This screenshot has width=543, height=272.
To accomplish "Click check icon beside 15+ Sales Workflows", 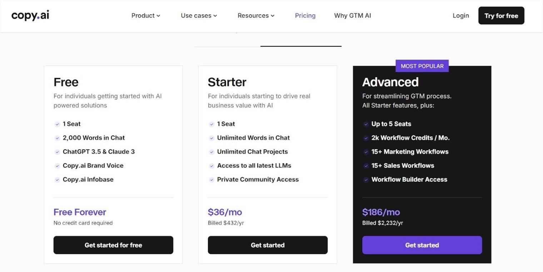I will pyautogui.click(x=366, y=166).
